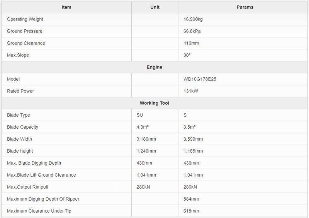Click the Unit column header
Viewport: 309px width, 218px height.
point(154,7)
